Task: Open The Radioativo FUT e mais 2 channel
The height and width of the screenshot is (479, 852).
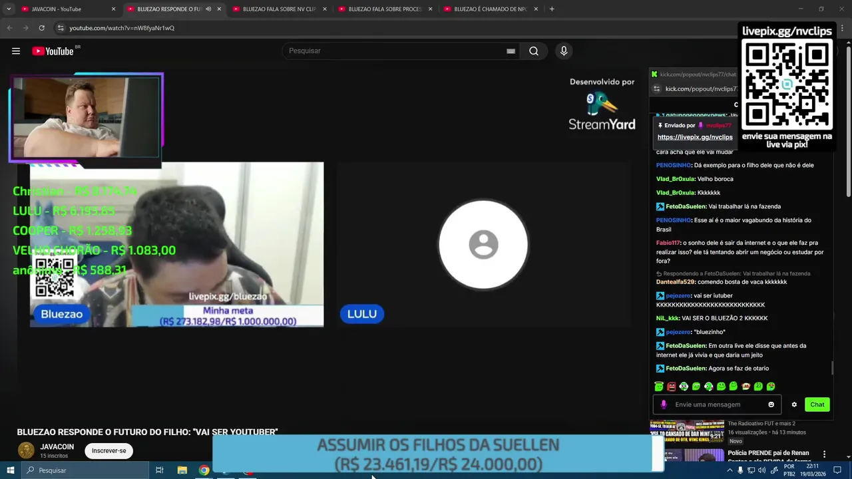Action: coord(761,424)
